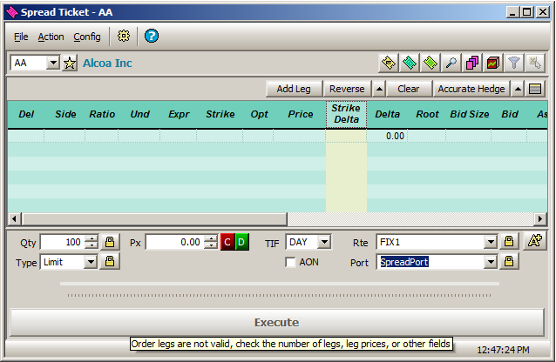Click the Px price input field
The width and height of the screenshot is (556, 362).
pyautogui.click(x=175, y=242)
